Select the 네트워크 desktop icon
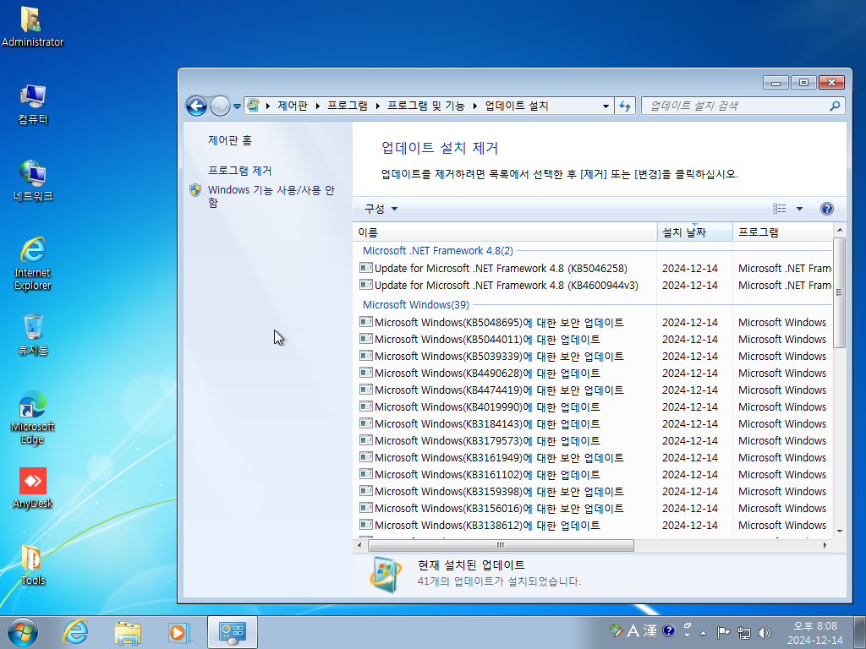This screenshot has height=649, width=866. [x=33, y=181]
